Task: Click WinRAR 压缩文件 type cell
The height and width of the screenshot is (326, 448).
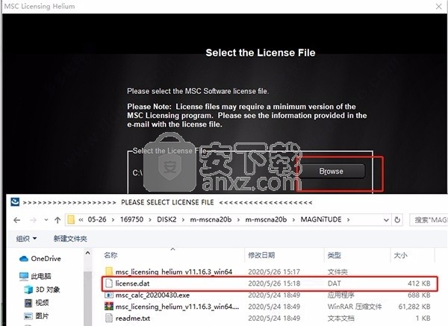Action: click(x=355, y=307)
